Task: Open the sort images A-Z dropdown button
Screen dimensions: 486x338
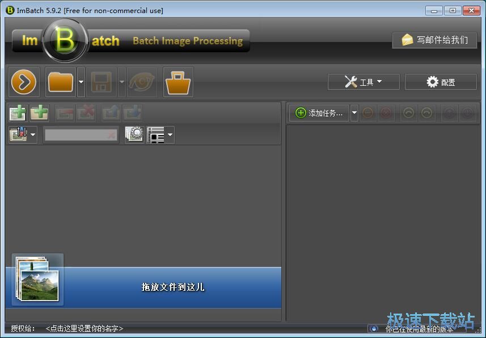Action: (x=23, y=135)
